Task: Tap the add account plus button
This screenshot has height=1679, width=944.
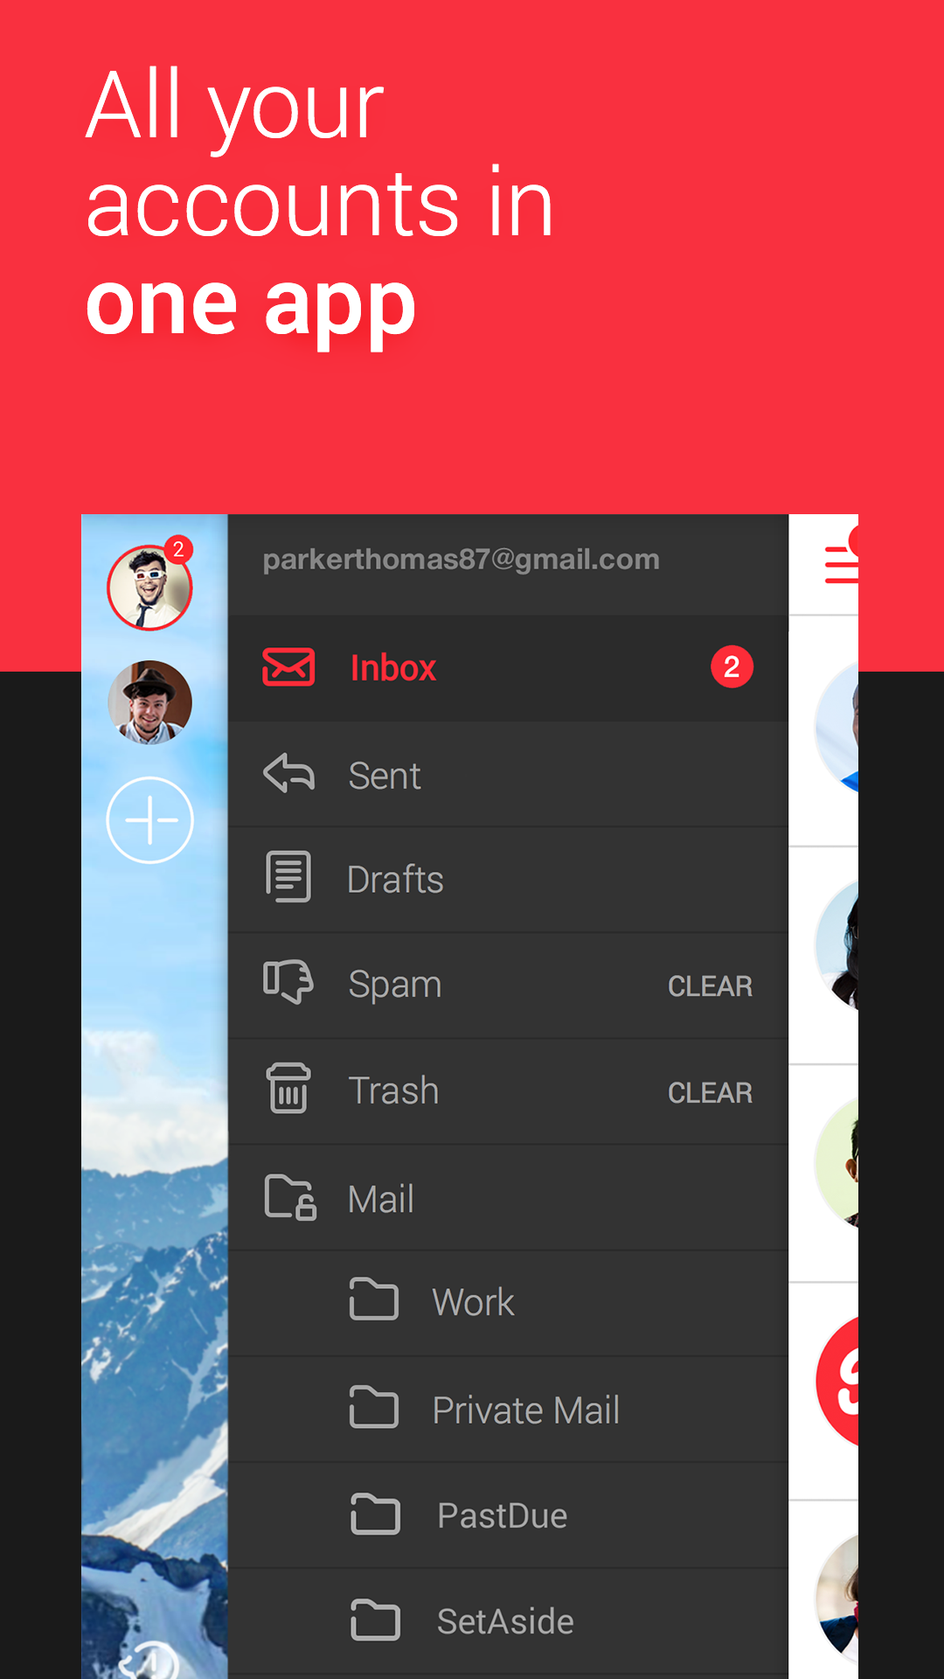Action: pos(149,820)
